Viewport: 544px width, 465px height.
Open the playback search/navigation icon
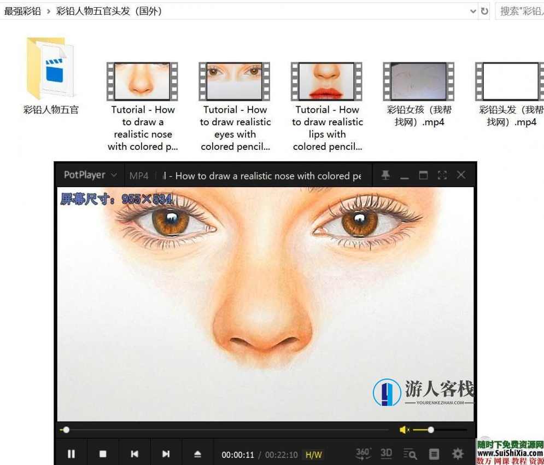(x=410, y=454)
